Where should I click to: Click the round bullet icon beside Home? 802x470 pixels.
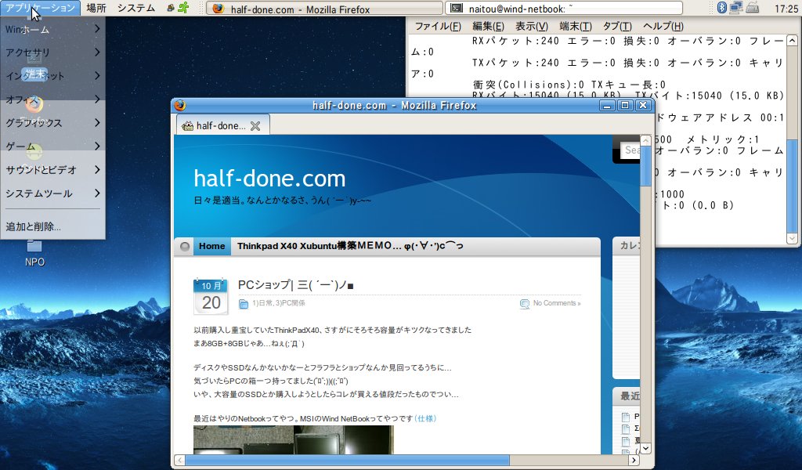point(185,247)
